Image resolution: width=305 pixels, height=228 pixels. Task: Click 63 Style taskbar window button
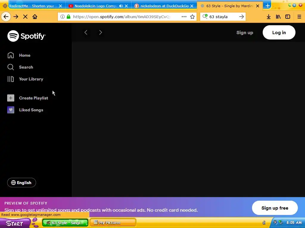point(65,223)
